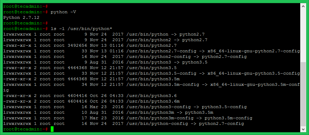Click the wrapped 'ig' line fragment

tap(6, 90)
